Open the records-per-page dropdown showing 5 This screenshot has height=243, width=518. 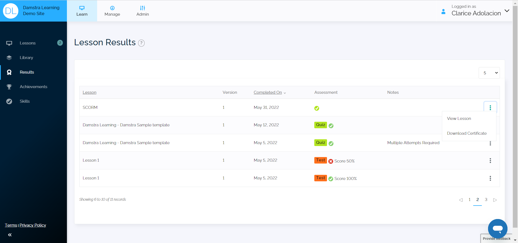pyautogui.click(x=489, y=73)
